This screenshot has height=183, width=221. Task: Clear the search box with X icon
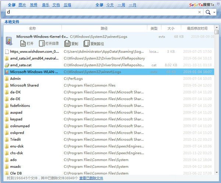point(200,12)
